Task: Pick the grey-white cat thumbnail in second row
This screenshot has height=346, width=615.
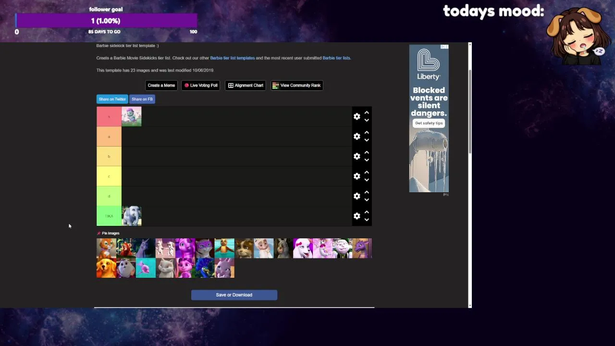Action: coord(165,268)
